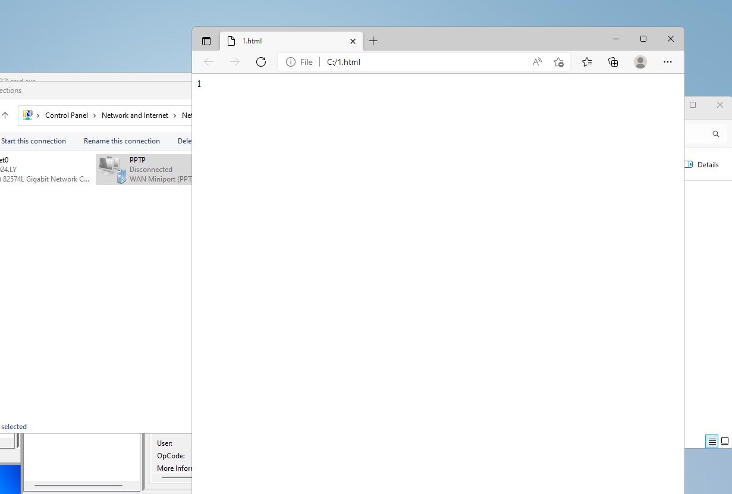The image size is (732, 494).
Task: Add this page to favorites
Action: pos(558,62)
